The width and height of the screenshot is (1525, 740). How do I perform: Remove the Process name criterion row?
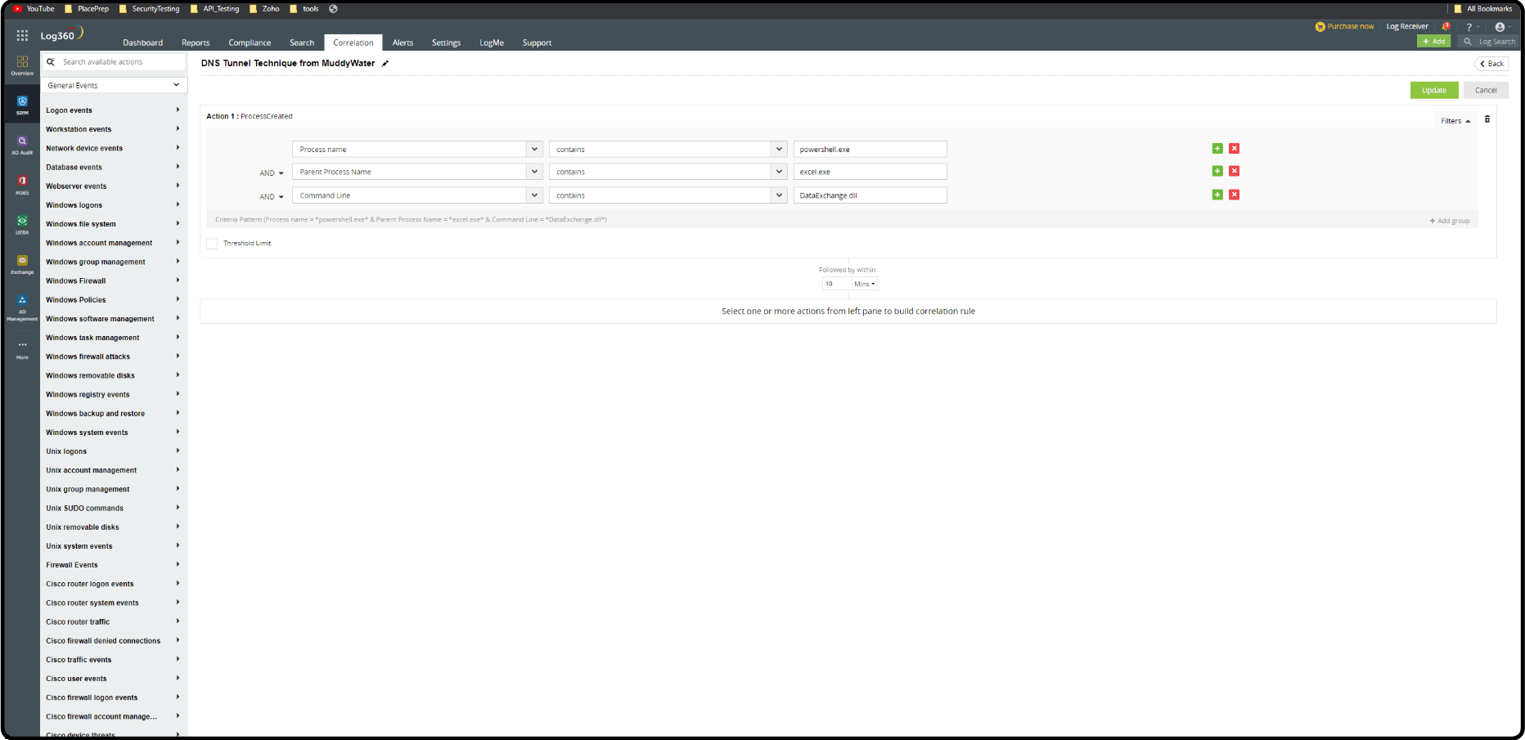point(1235,149)
